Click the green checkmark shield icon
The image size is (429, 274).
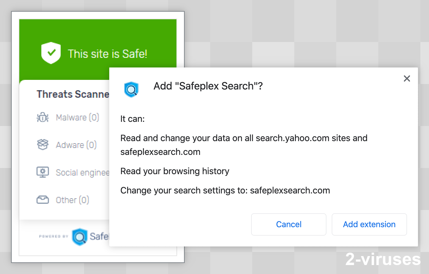(51, 53)
